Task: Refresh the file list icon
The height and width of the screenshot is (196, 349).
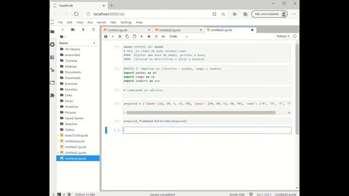Action: [x=93, y=29]
